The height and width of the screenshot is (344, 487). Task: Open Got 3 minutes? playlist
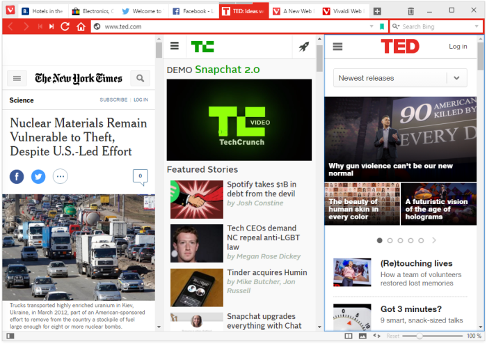411,309
